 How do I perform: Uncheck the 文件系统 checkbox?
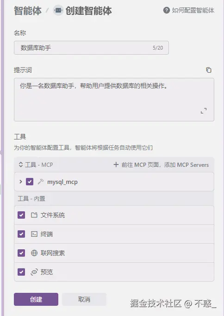pyautogui.click(x=21, y=215)
